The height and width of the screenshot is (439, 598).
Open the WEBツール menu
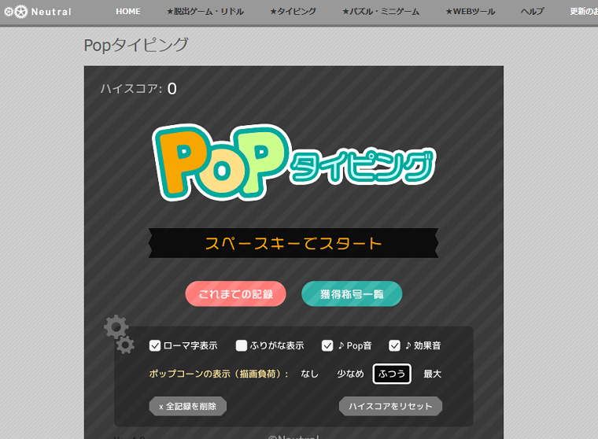(470, 12)
